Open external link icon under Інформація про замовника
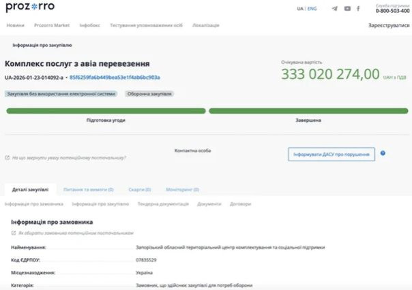Image resolution: width=412 pixels, height=290 pixels. coord(14,233)
